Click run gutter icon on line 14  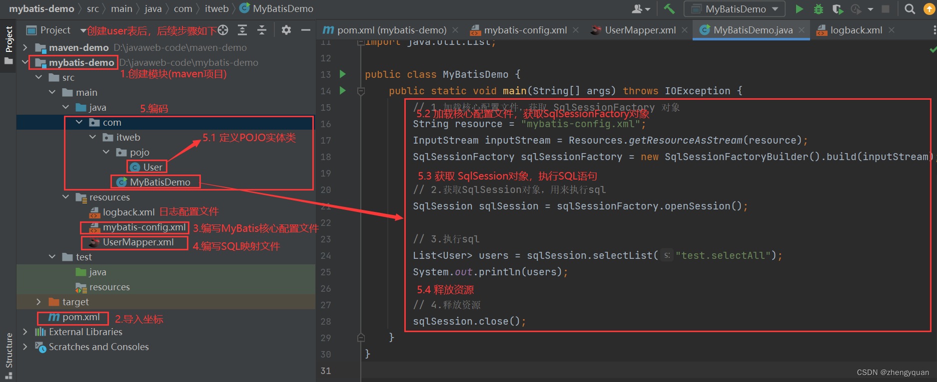(x=343, y=91)
